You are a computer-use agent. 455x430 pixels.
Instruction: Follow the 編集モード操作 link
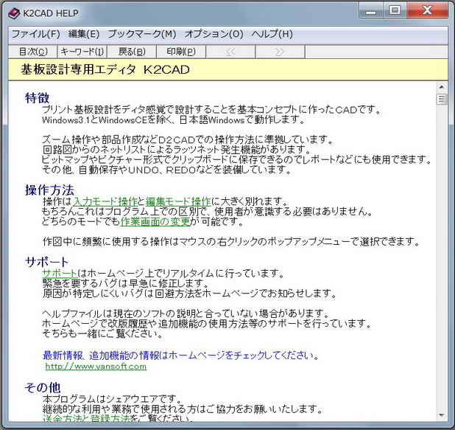178,201
